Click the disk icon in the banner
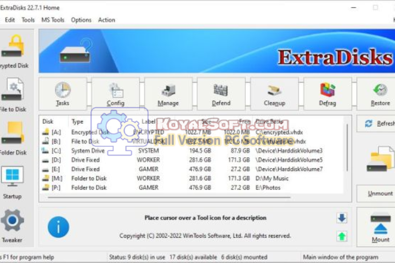The image size is (395, 263). click(x=76, y=51)
